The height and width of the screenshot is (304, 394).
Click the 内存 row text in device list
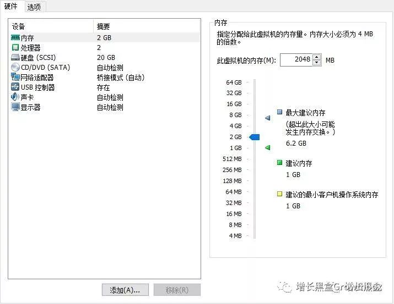(28, 38)
